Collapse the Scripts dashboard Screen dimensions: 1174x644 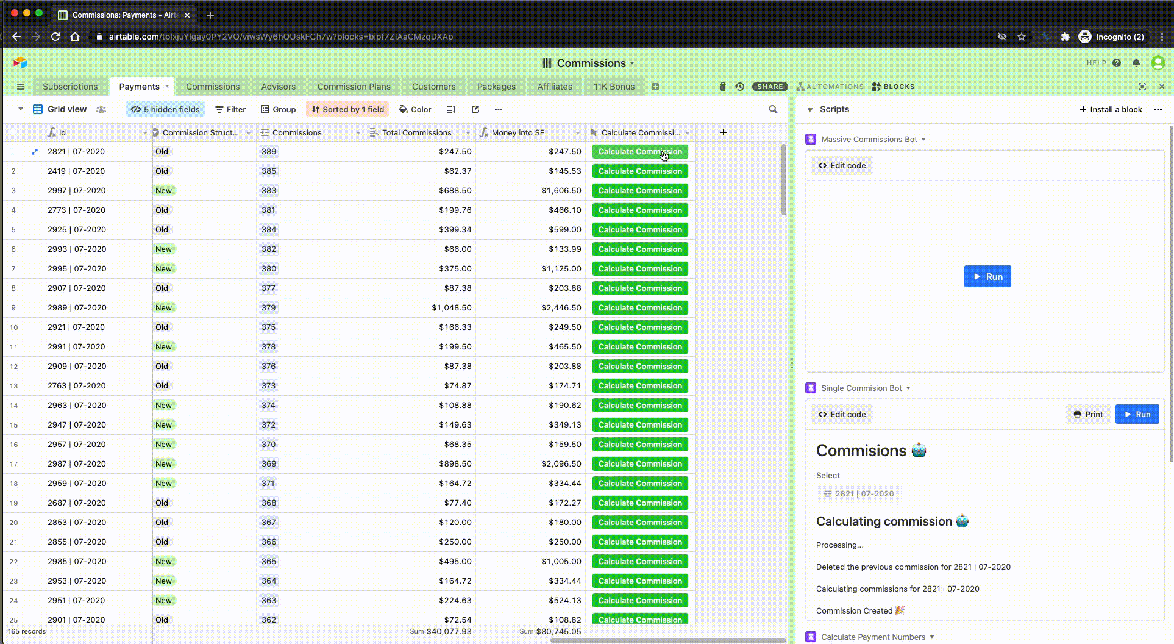coord(810,110)
